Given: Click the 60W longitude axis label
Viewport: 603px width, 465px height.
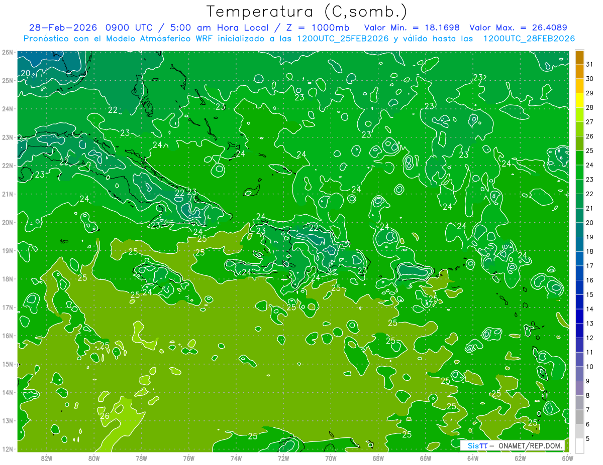Looking at the screenshot, I should coord(568,458).
